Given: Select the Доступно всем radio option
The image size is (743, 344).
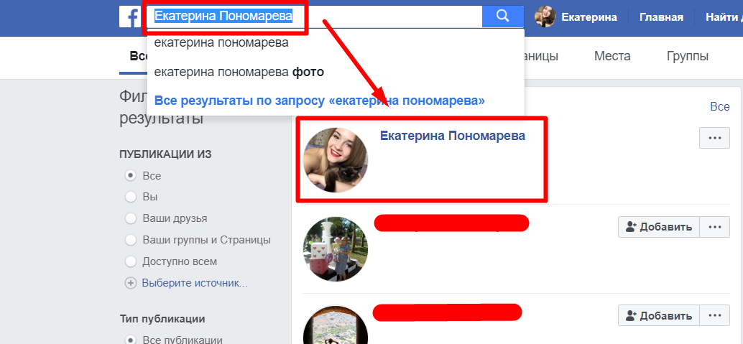Looking at the screenshot, I should [130, 261].
